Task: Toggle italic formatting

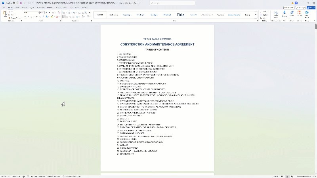Action: (28, 17)
